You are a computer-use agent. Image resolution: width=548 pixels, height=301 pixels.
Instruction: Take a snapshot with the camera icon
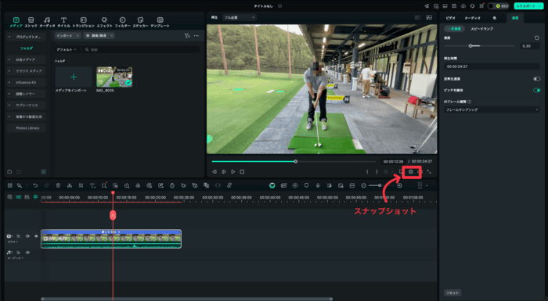tap(411, 172)
